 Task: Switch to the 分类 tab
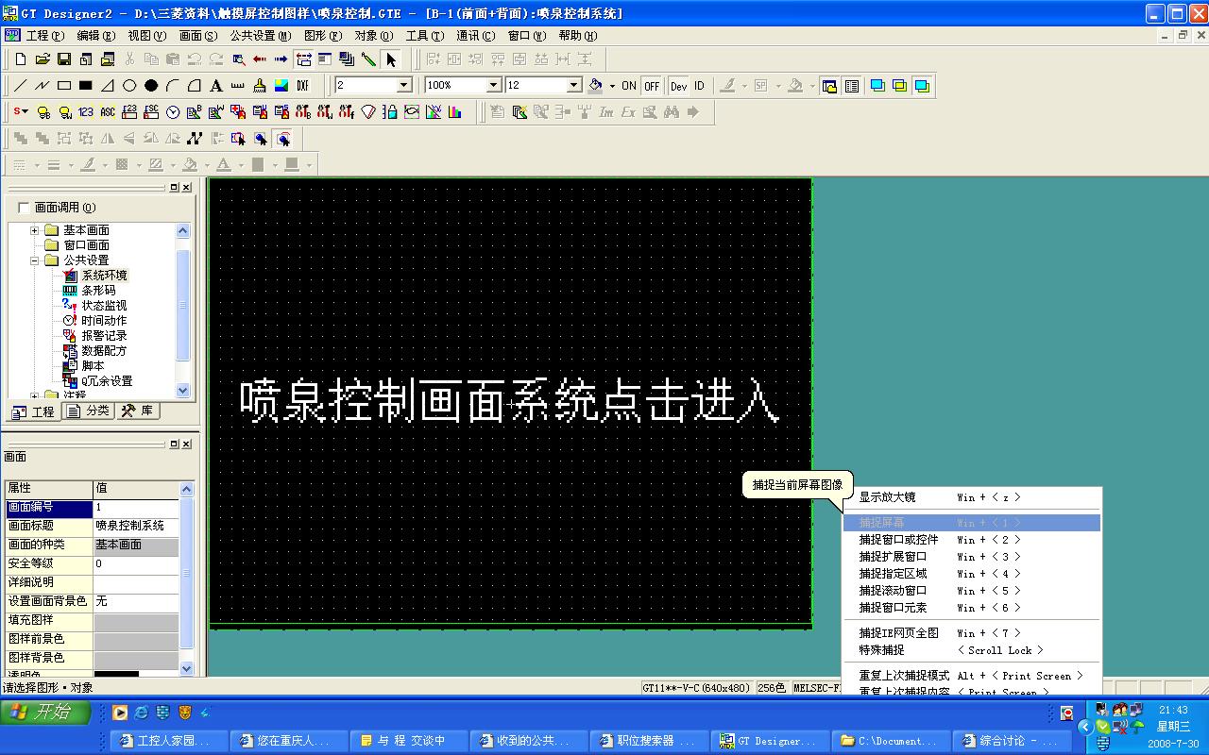click(89, 411)
